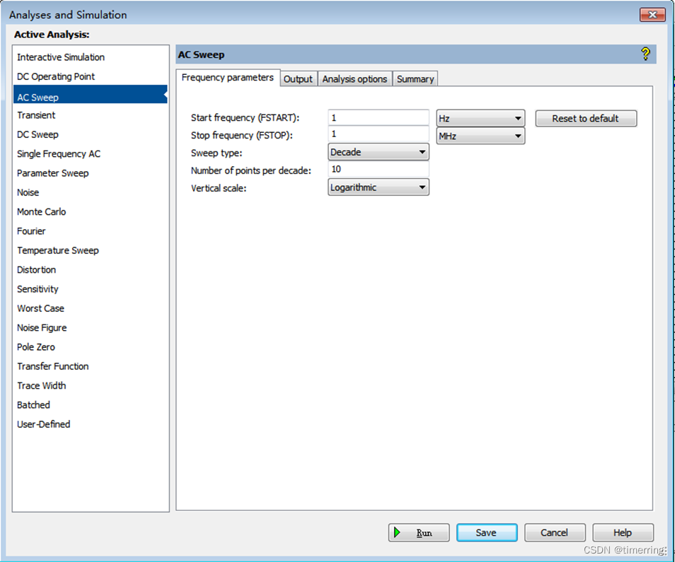675x562 pixels.
Task: Switch to the Output tab
Action: point(298,79)
